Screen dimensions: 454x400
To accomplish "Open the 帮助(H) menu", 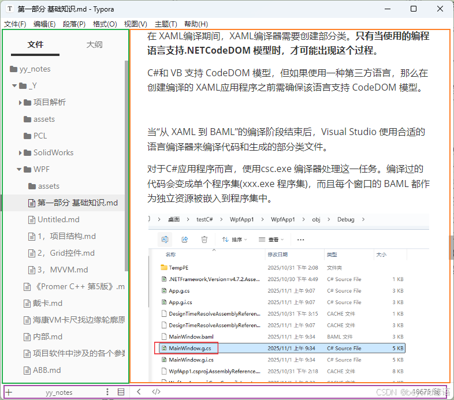I will (x=196, y=24).
